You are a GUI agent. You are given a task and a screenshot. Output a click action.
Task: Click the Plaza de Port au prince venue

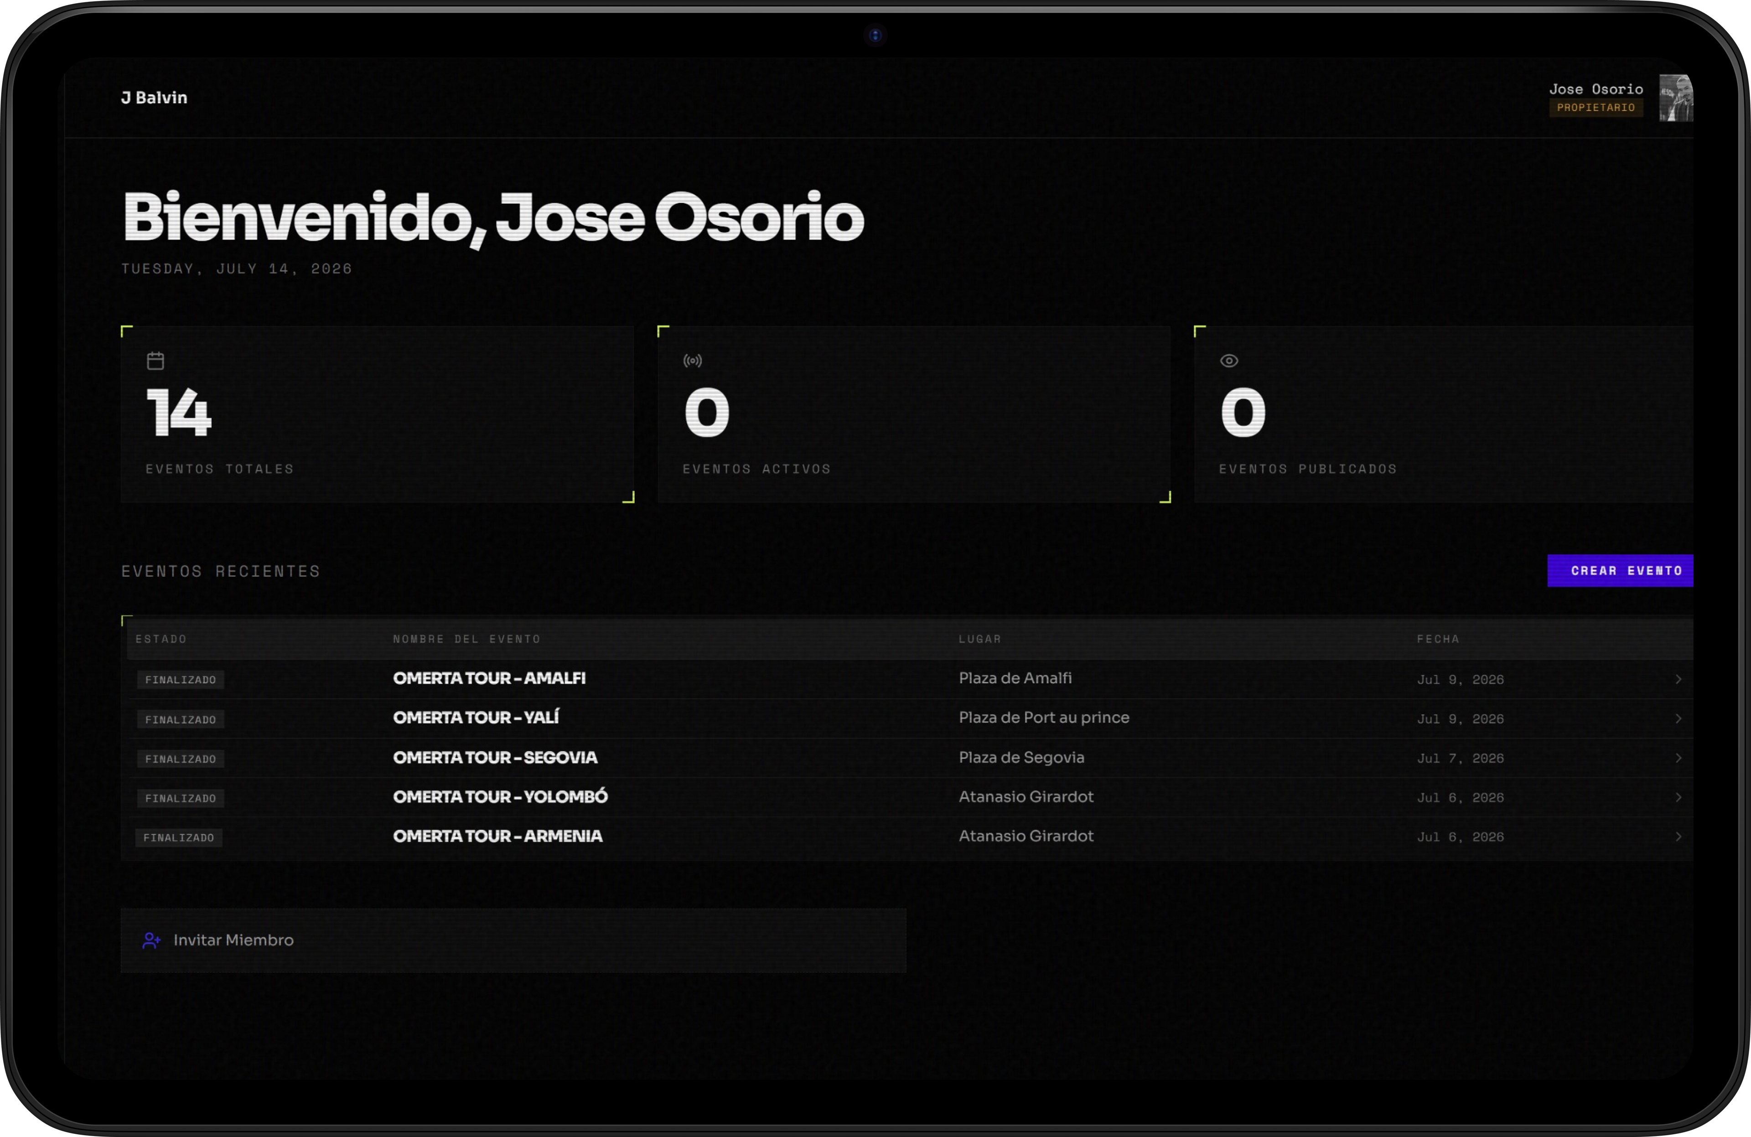[x=1044, y=718]
